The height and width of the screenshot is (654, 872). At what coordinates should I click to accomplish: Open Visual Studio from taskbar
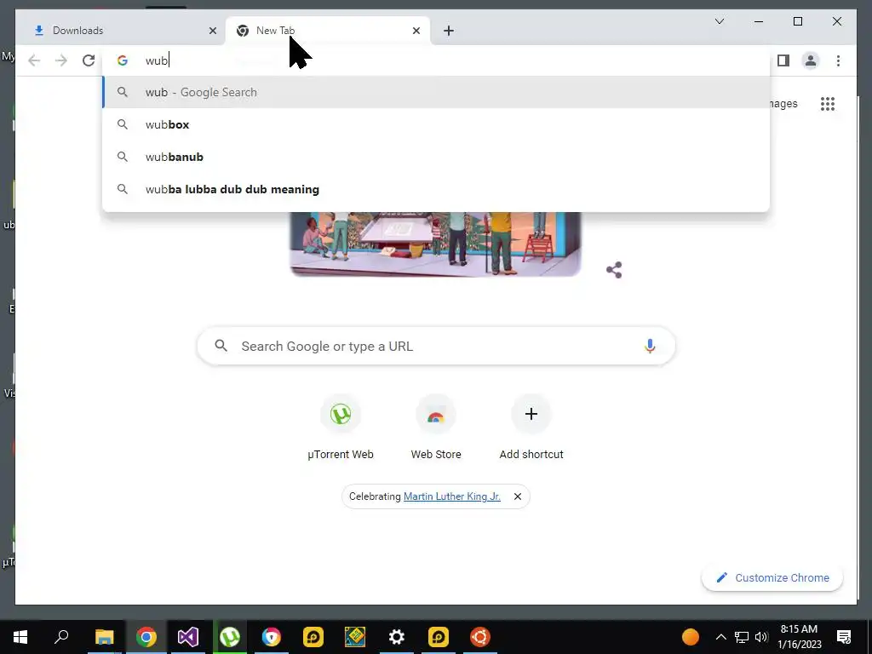pyautogui.click(x=188, y=637)
